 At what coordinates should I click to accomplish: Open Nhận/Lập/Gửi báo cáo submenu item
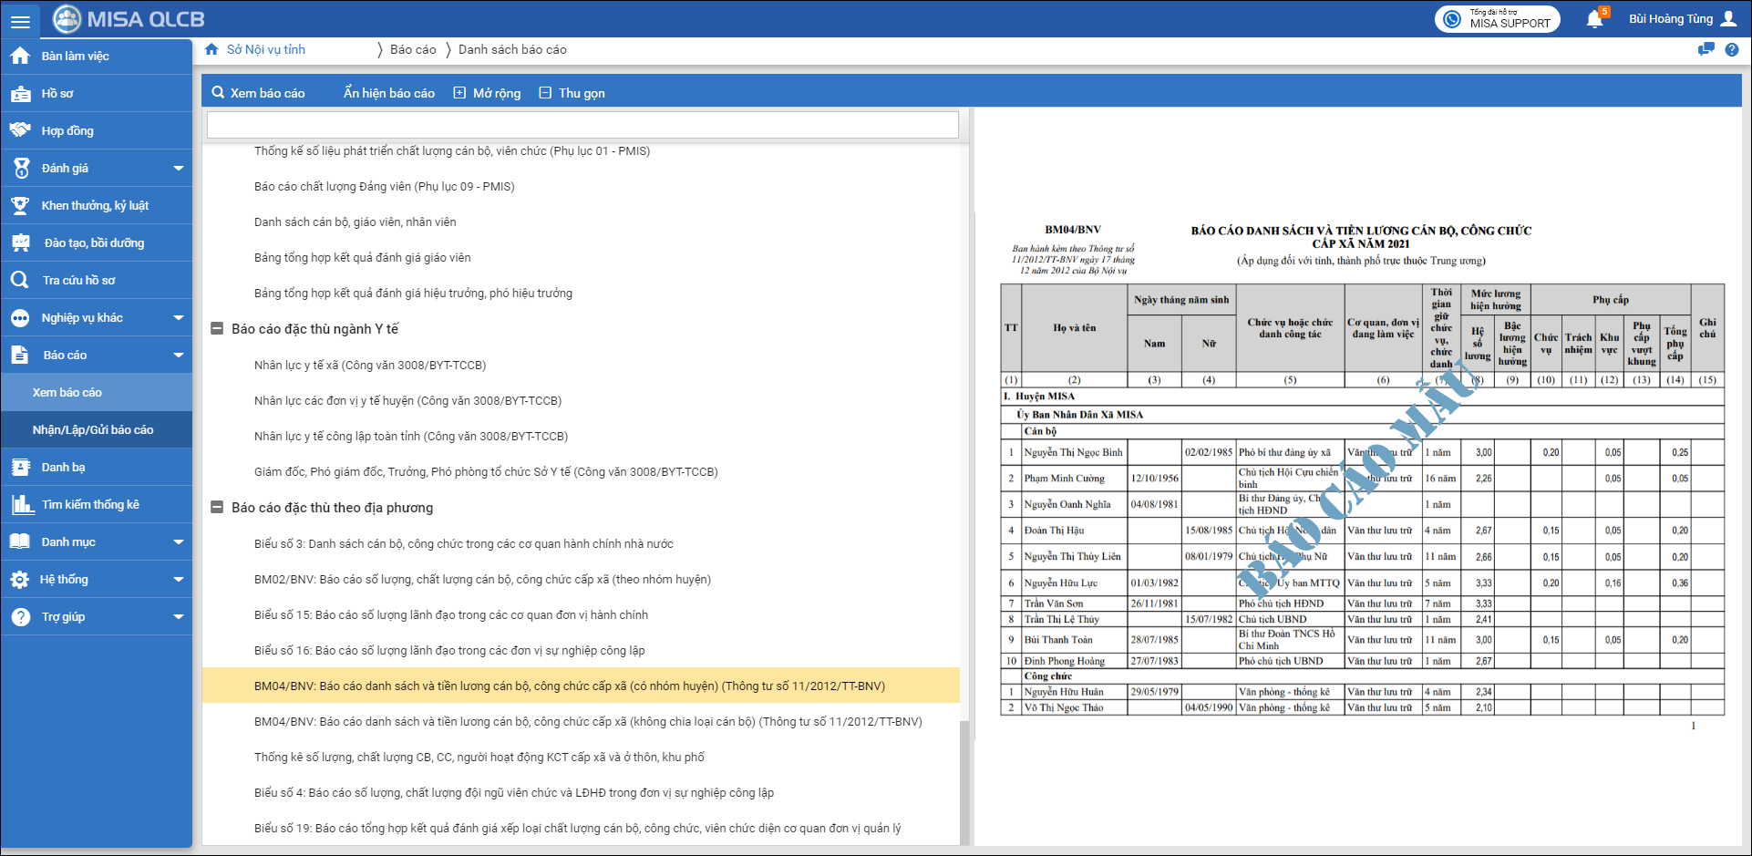pos(93,430)
